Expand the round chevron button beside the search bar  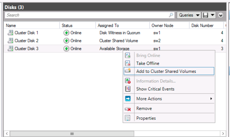point(221,15)
